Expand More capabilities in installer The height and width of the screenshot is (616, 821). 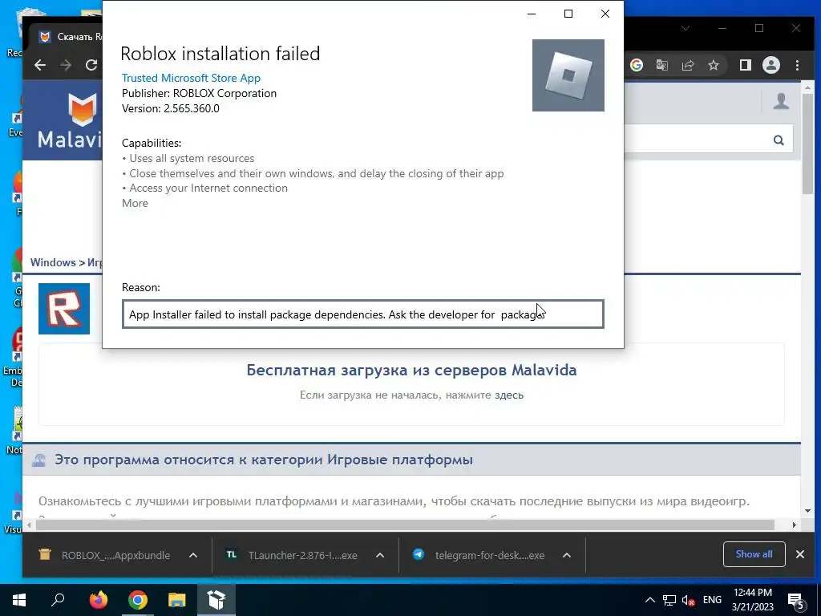[x=135, y=203]
